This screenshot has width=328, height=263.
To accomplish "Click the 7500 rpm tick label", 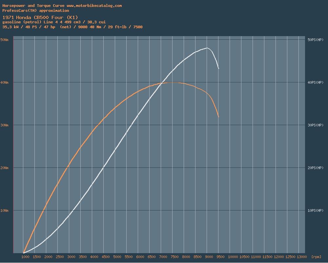I will pos(174,257).
